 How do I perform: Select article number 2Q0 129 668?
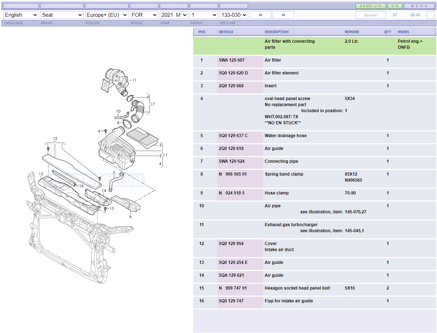(231, 86)
